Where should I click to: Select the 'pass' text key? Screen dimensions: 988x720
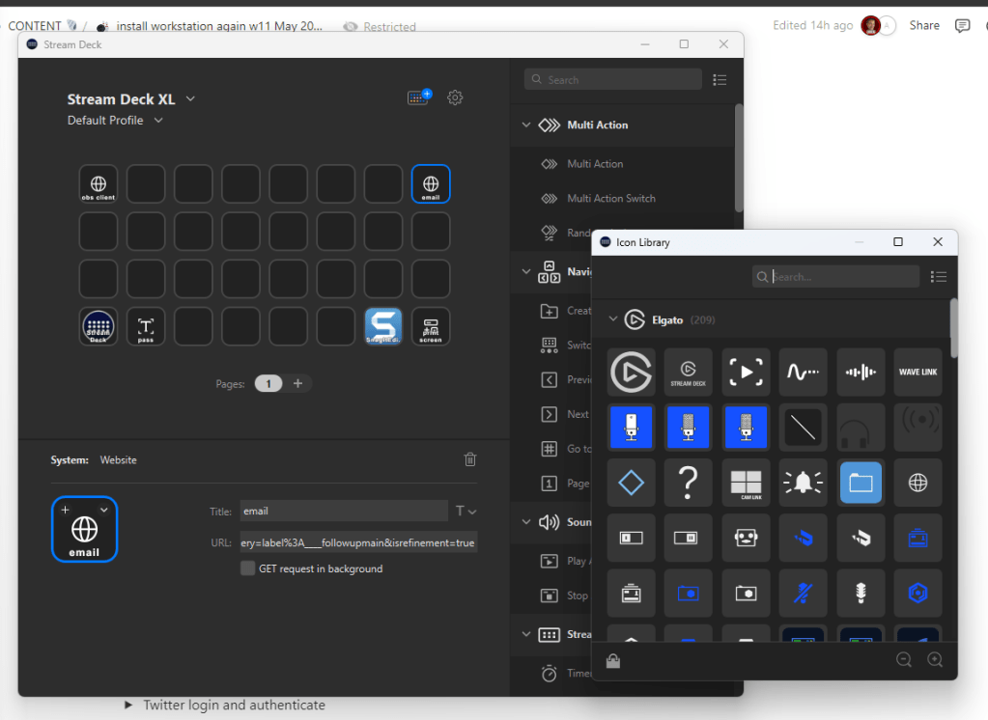click(x=146, y=326)
